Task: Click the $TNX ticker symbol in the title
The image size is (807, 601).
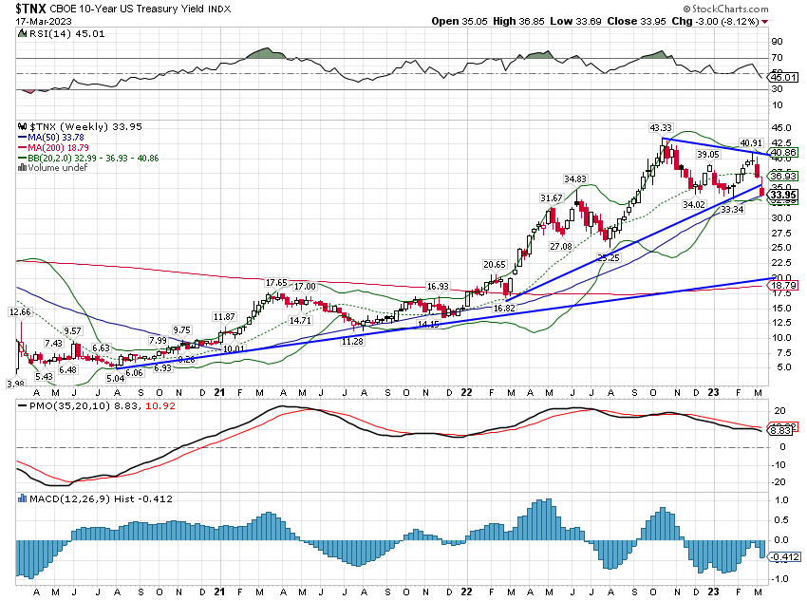Action: (31, 9)
